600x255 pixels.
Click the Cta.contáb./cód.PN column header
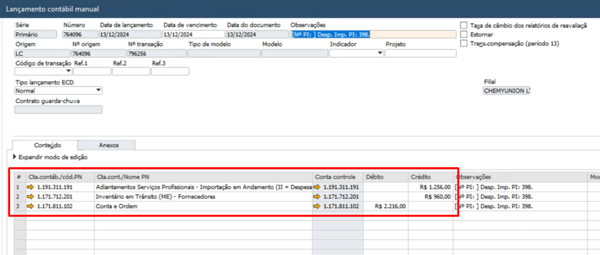pyautogui.click(x=60, y=177)
